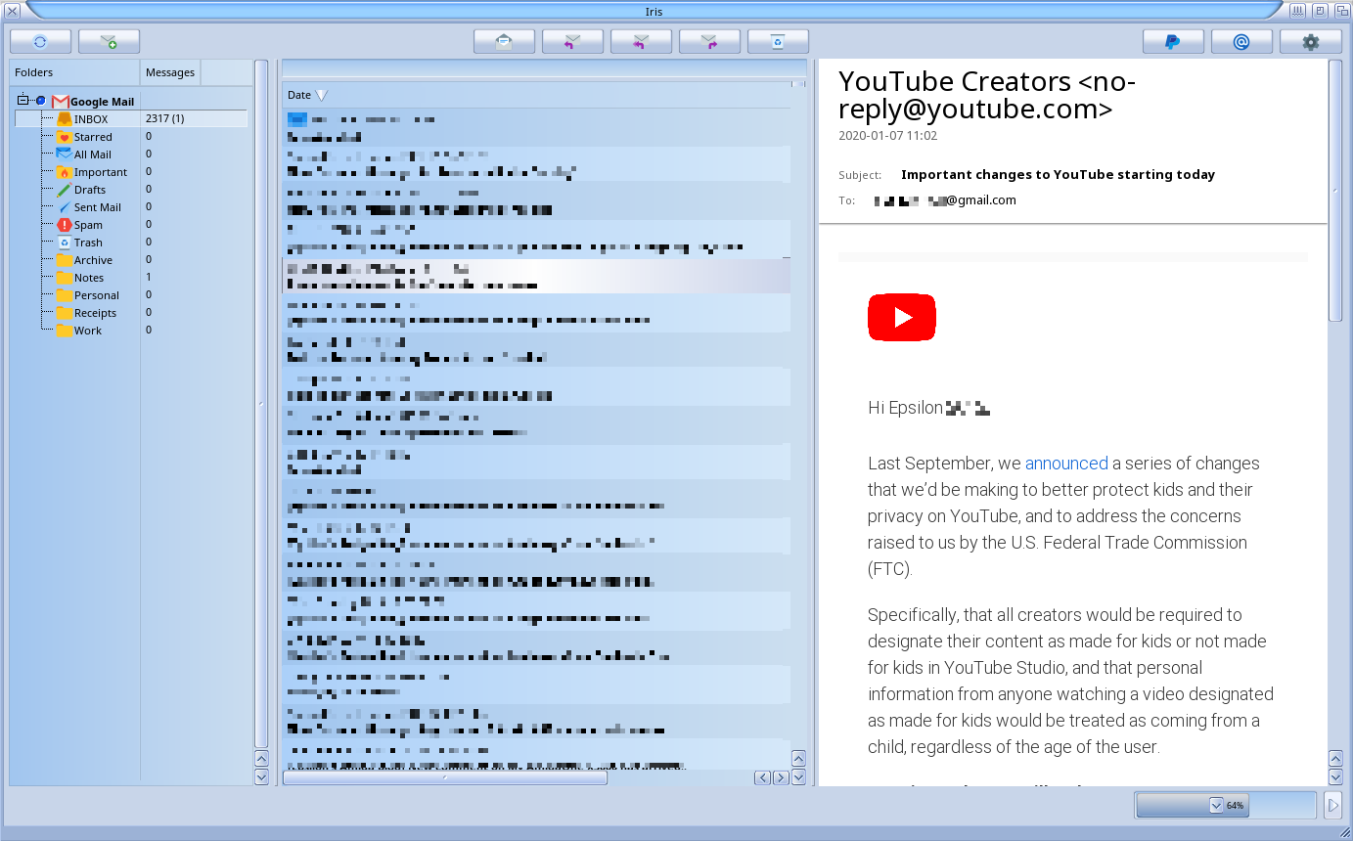This screenshot has height=841, width=1353.
Task: Click the open-envelope read message button
Action: [x=504, y=42]
